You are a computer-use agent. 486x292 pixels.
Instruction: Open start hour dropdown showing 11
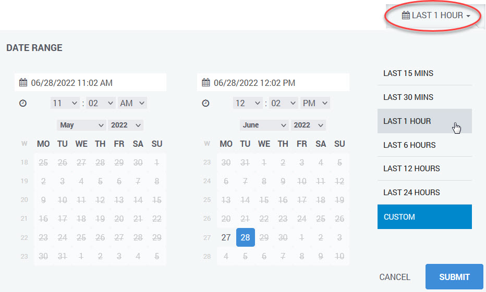click(65, 103)
